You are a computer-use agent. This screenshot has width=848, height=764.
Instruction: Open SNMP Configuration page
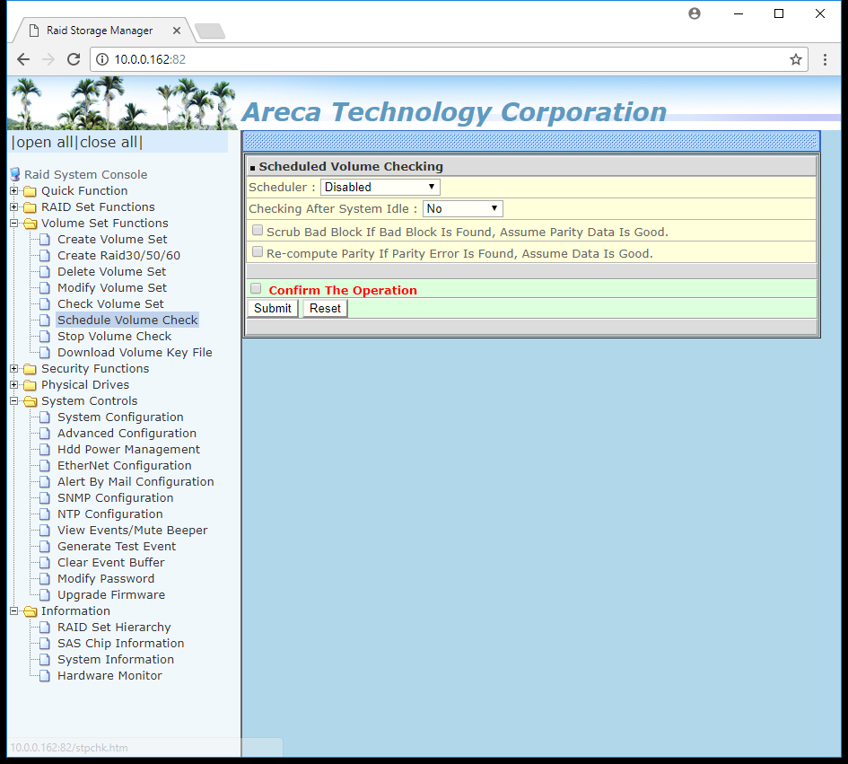pos(115,498)
